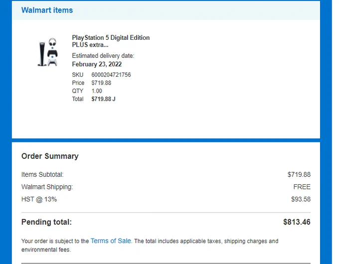Select the pending total amount $813.46
The width and height of the screenshot is (339, 264).
click(297, 222)
